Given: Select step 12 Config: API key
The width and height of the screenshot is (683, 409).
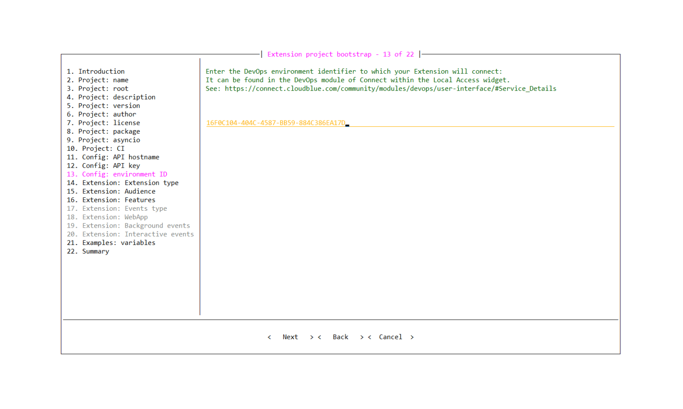Looking at the screenshot, I should 103,166.
